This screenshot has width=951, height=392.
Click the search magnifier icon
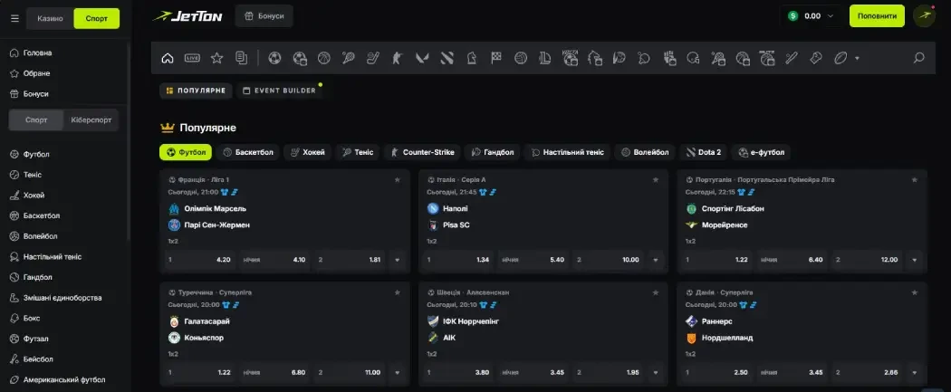coord(918,58)
